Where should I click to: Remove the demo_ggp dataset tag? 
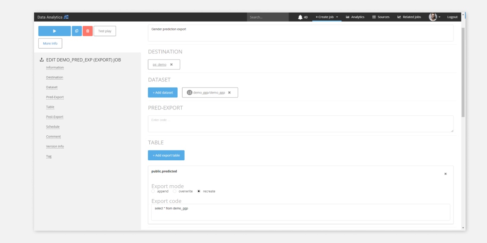coord(229,93)
